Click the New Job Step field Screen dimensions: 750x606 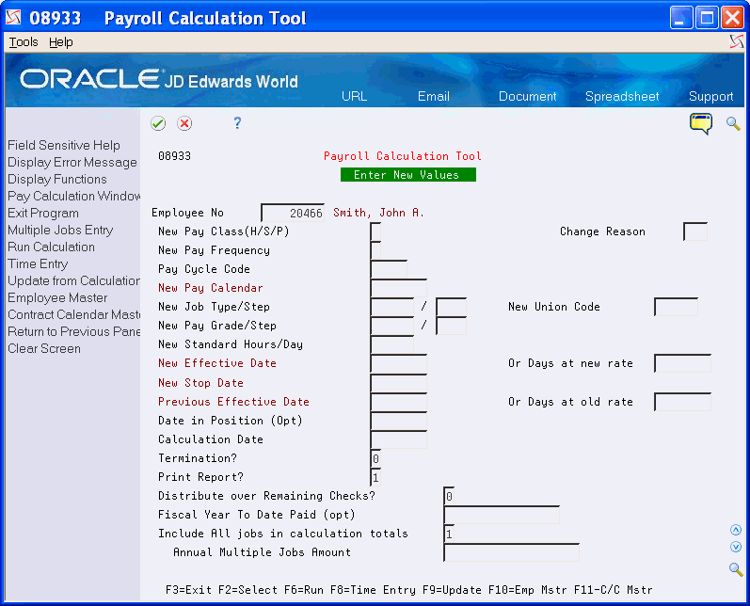[451, 307]
